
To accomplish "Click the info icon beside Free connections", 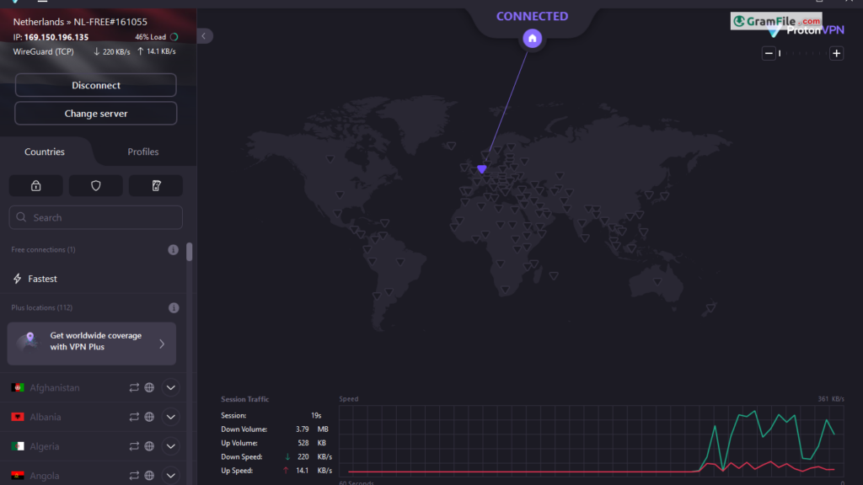I will pyautogui.click(x=173, y=250).
